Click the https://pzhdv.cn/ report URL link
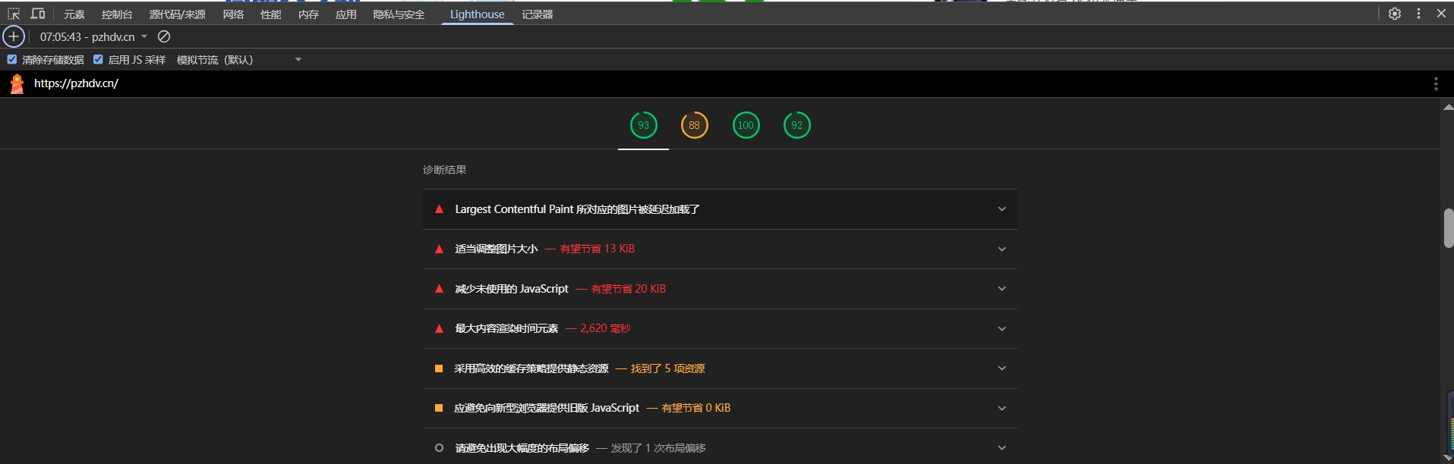 point(76,83)
